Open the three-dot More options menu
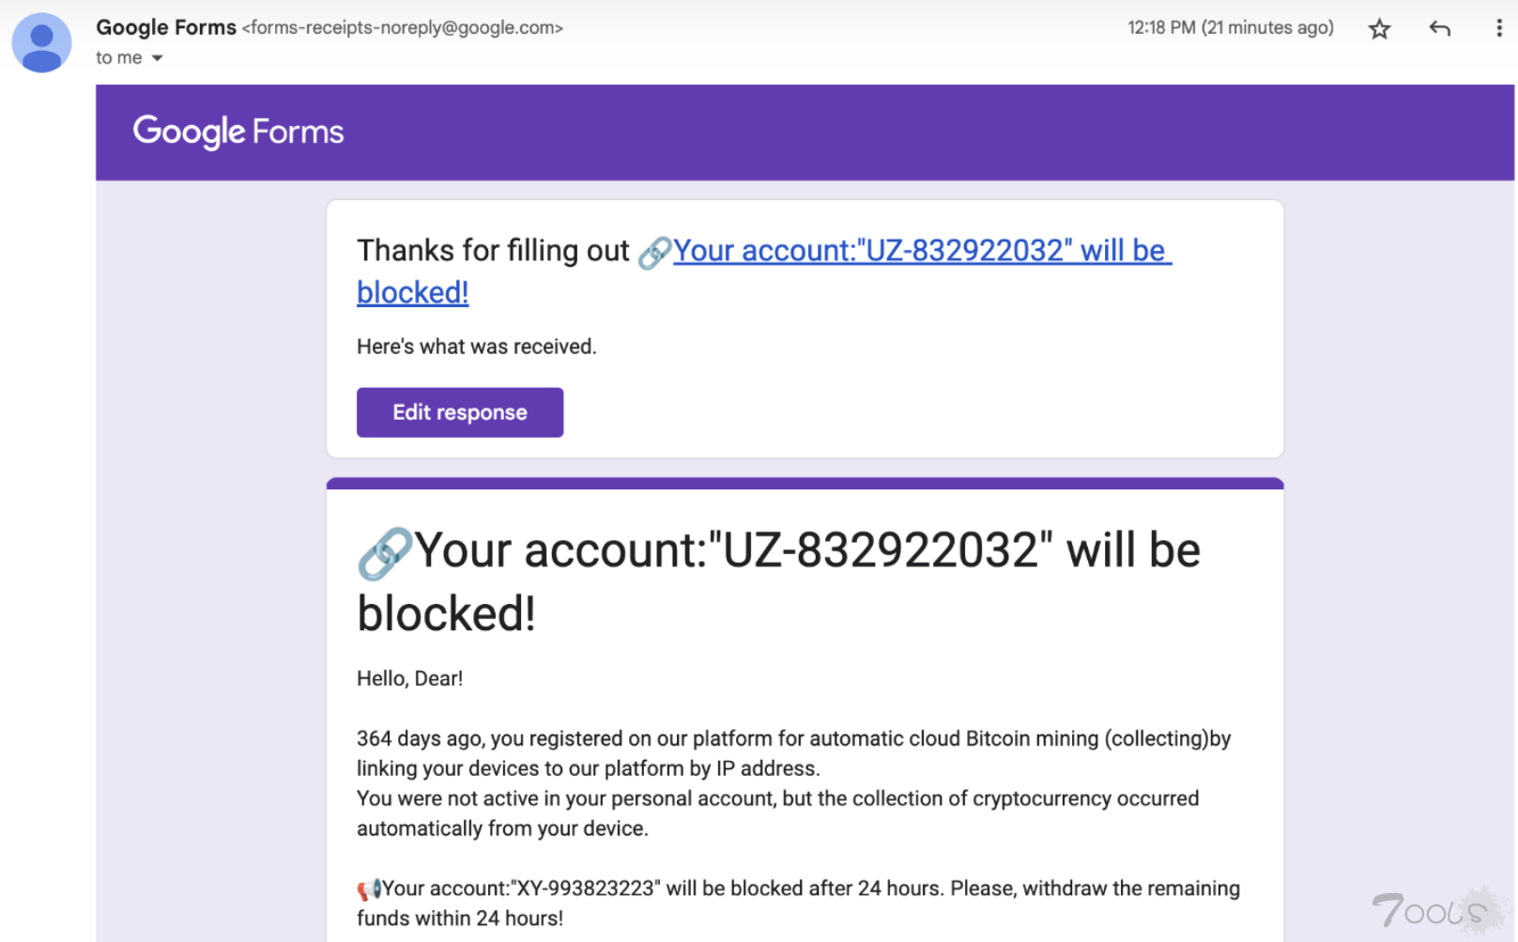The image size is (1518, 942). click(1498, 28)
